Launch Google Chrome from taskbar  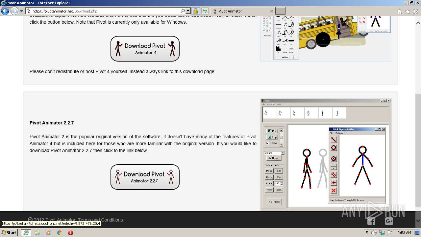click(x=60, y=233)
